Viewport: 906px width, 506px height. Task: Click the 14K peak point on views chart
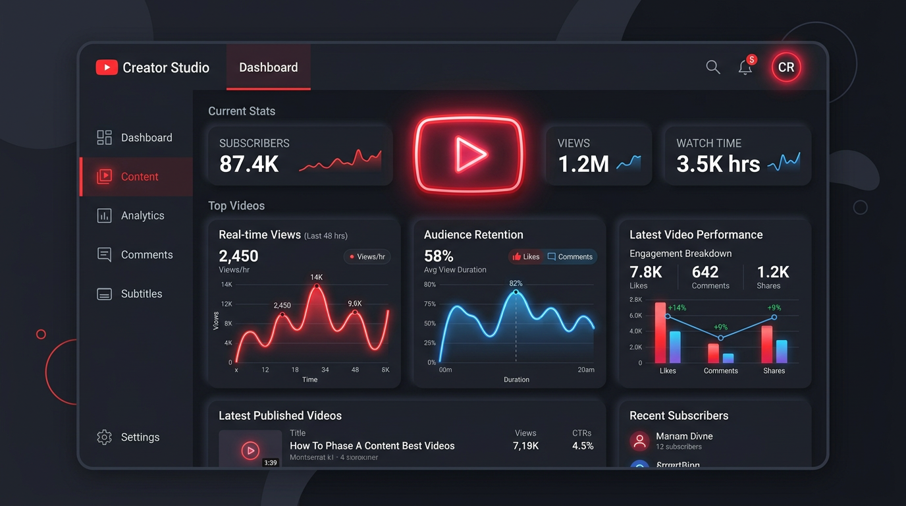(317, 286)
